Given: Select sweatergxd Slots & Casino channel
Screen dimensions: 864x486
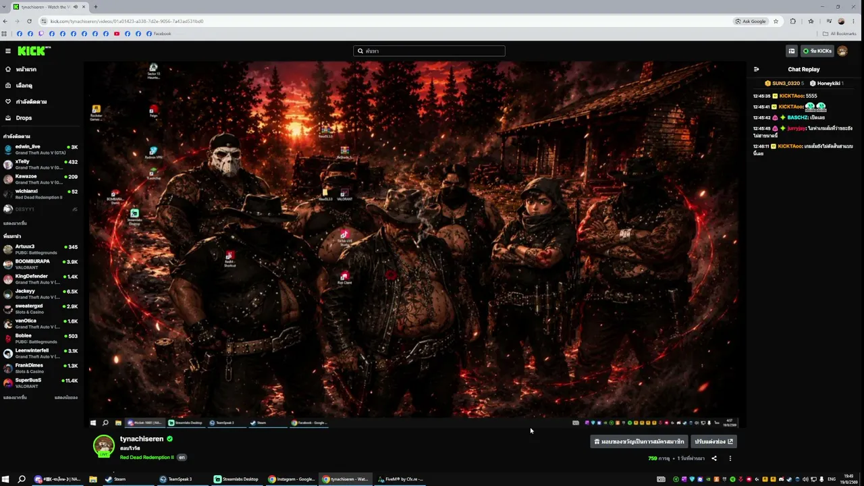Looking at the screenshot, I should point(40,308).
